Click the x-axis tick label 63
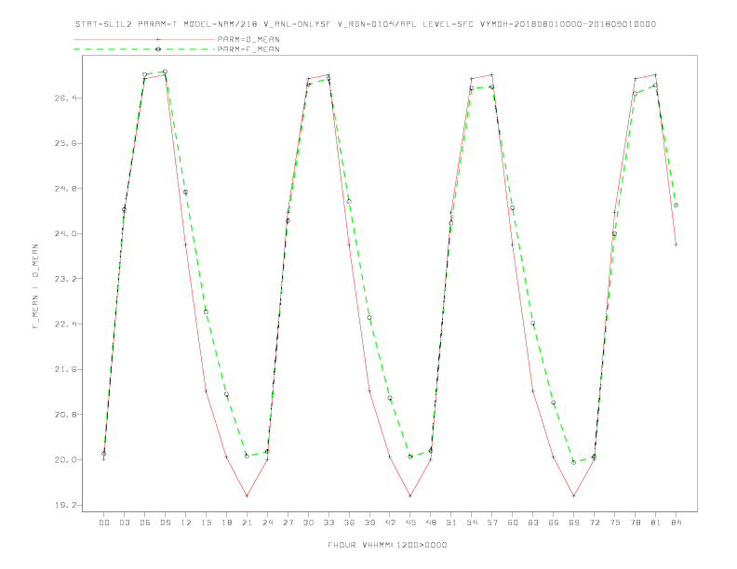Viewport: 737px width, 569px height. [x=533, y=523]
